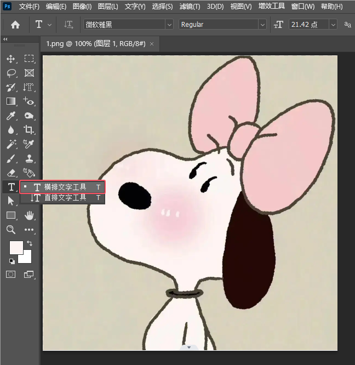Open the 3D(D) menu

coord(215,6)
